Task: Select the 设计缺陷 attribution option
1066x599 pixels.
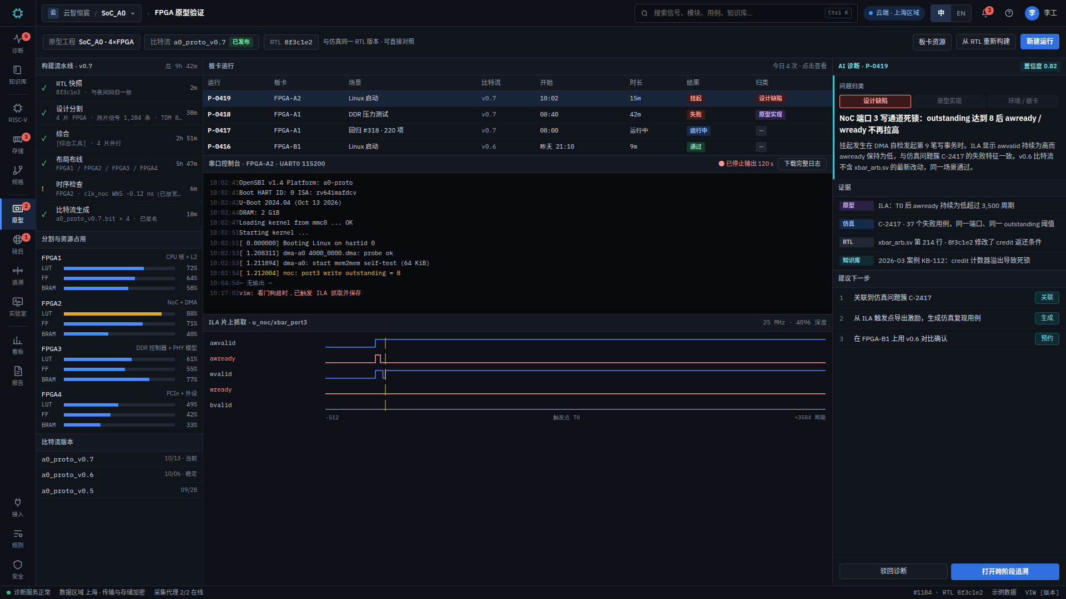Action: [x=875, y=101]
